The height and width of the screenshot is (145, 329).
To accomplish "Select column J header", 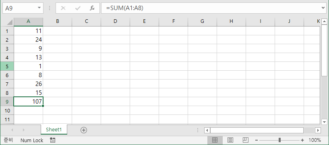I will click(289, 22).
